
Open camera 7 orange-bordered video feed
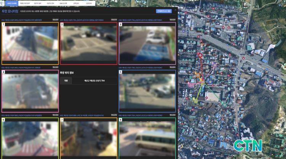coord(88,138)
